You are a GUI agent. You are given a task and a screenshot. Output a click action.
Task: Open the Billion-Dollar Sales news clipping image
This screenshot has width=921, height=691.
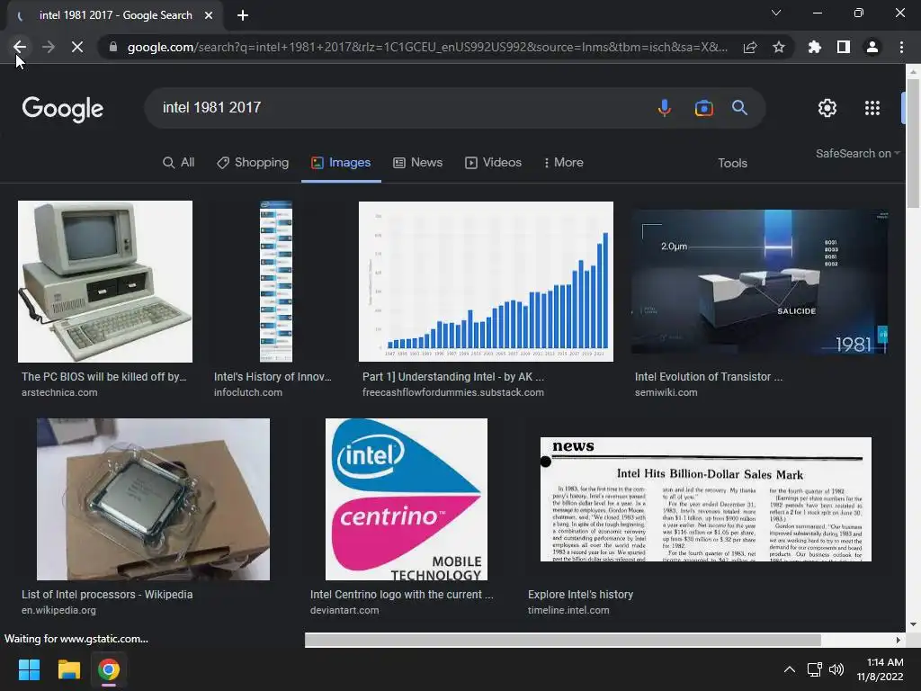coord(705,498)
